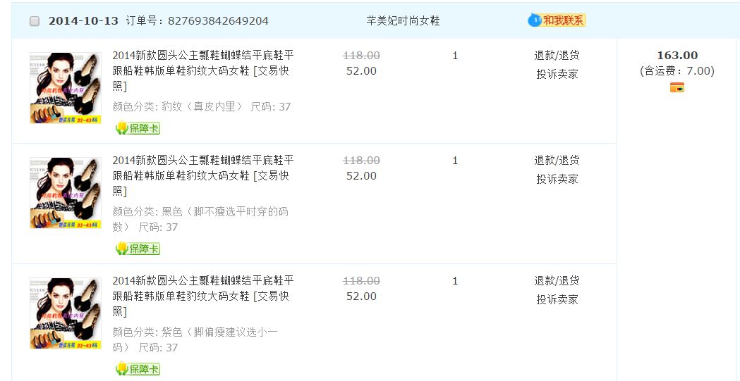Click 投诉卖家 for the black shoes
Viewport: 740px width, 381px height.
[557, 179]
